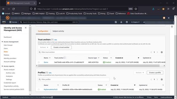
Task: Open Trust anchors Actions dropdown
Action: tap(44, 47)
